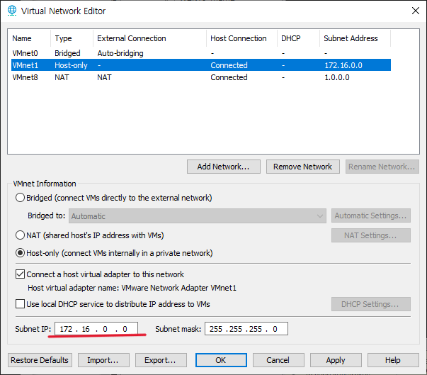Click the Bridged type cell of VMnet0
Screen dimensions: 427x375
click(67, 53)
